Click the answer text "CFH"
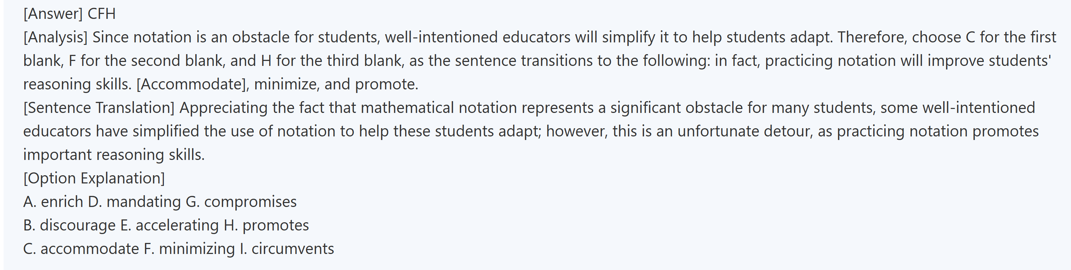The height and width of the screenshot is (270, 1071). pos(101,14)
